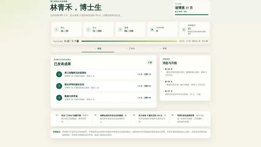Click the score badge 3 beside 第三杯咖啡后的显著性
The width and height of the screenshot is (261, 147).
(59, 74)
